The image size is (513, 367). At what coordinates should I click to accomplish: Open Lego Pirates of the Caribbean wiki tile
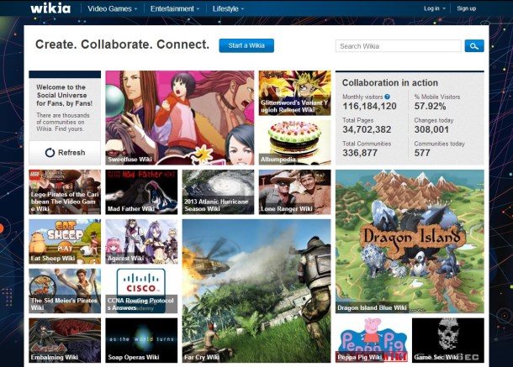pyautogui.click(x=65, y=191)
